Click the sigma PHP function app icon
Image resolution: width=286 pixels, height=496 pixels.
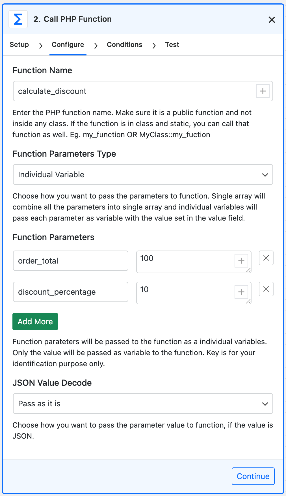[18, 19]
